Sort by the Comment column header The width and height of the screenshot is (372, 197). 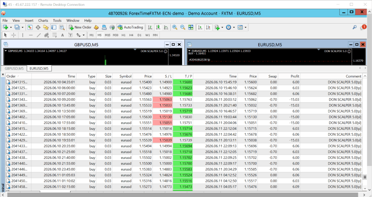[x=331, y=76]
